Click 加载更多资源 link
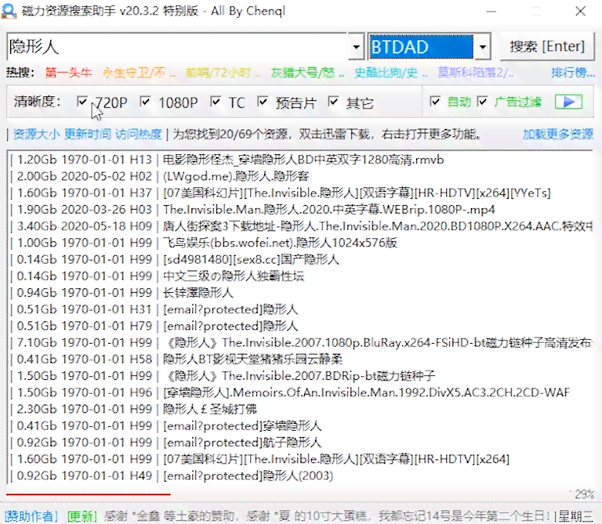Image resolution: width=602 pixels, height=524 pixels. 558,134
